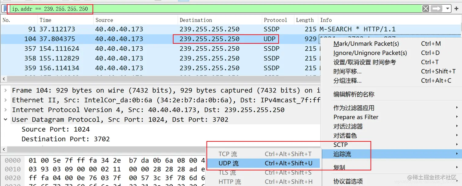Sort by the Source column header

click(x=136, y=20)
